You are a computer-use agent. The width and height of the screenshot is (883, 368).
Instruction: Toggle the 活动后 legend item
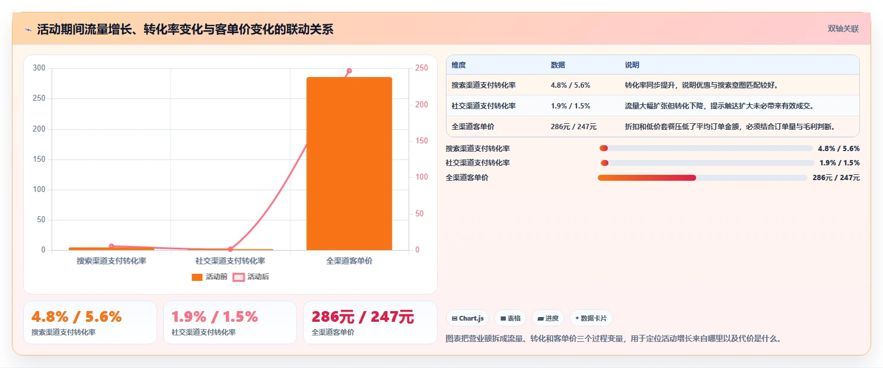pyautogui.click(x=250, y=277)
